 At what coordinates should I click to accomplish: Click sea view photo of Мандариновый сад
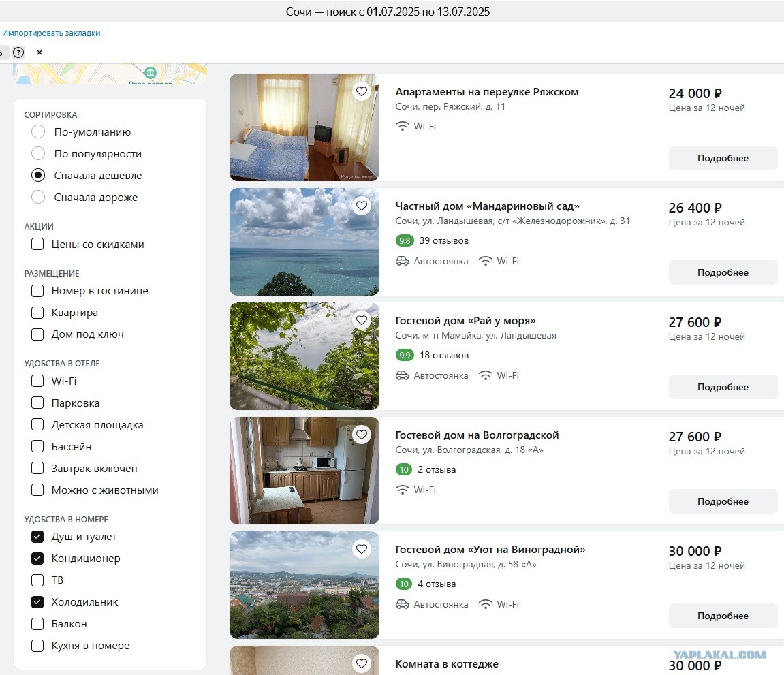click(x=304, y=242)
